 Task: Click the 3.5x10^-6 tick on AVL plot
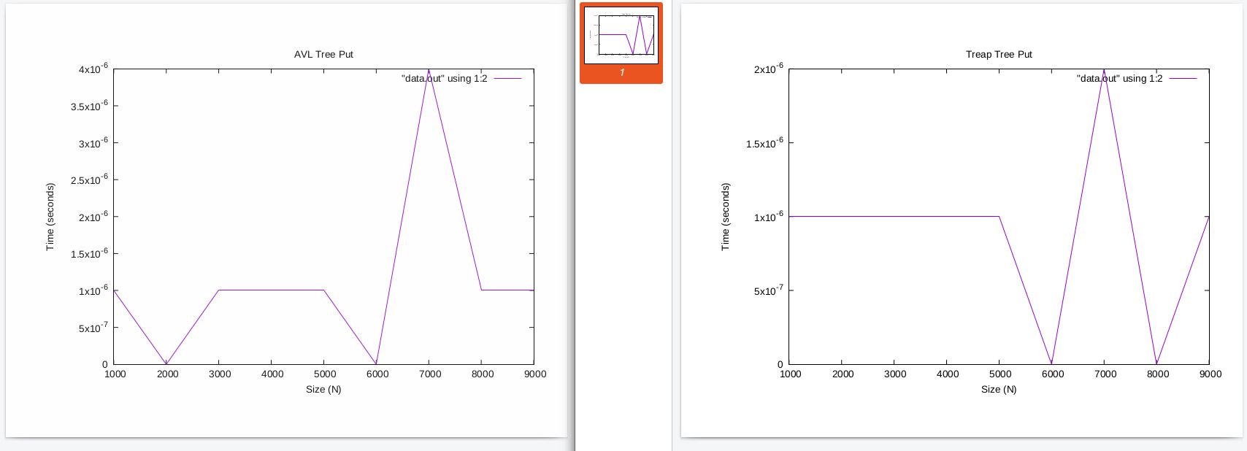89,106
